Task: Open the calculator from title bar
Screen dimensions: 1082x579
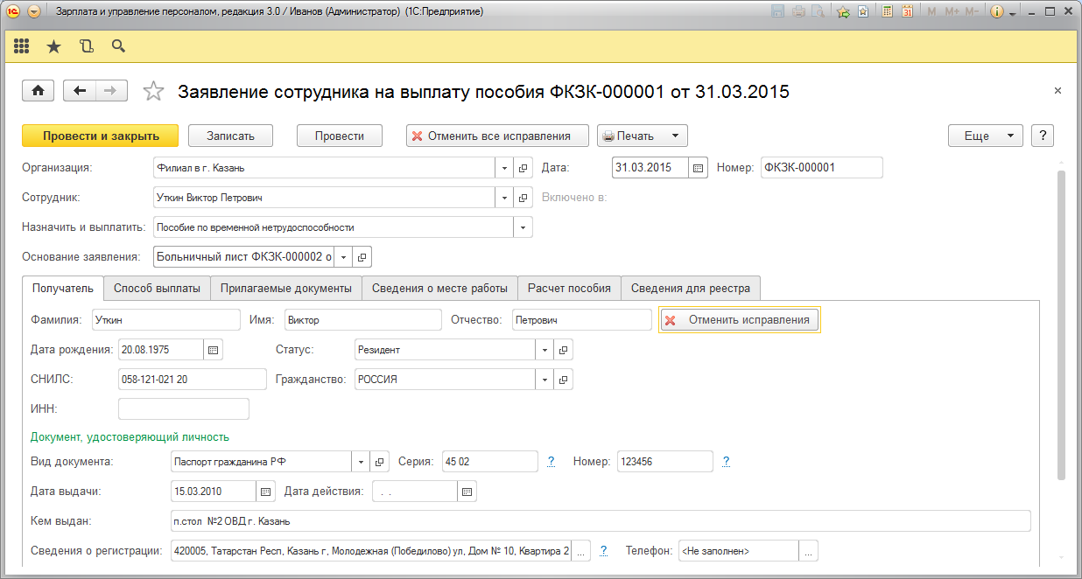Action: coord(888,12)
